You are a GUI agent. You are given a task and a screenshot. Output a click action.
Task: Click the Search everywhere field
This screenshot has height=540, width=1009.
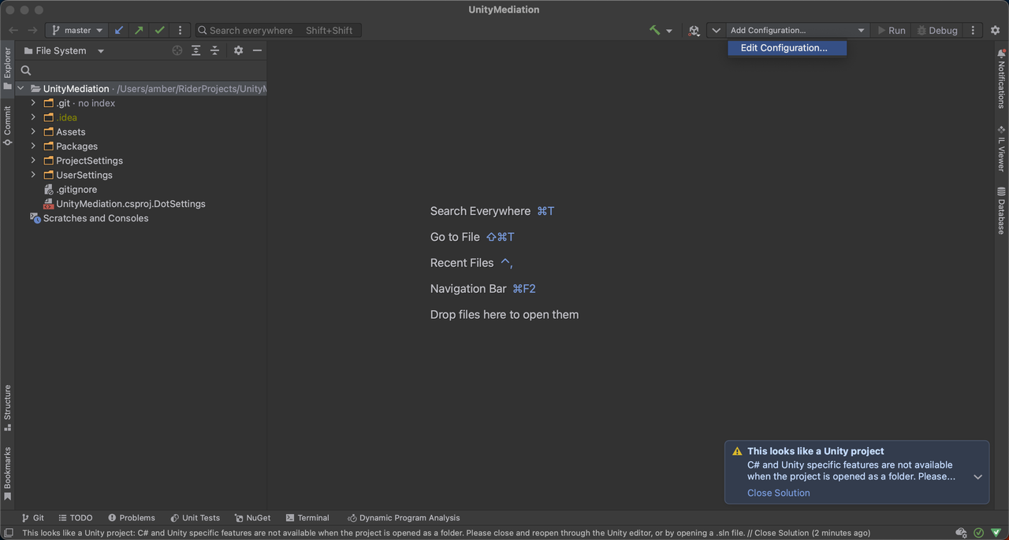(x=278, y=30)
